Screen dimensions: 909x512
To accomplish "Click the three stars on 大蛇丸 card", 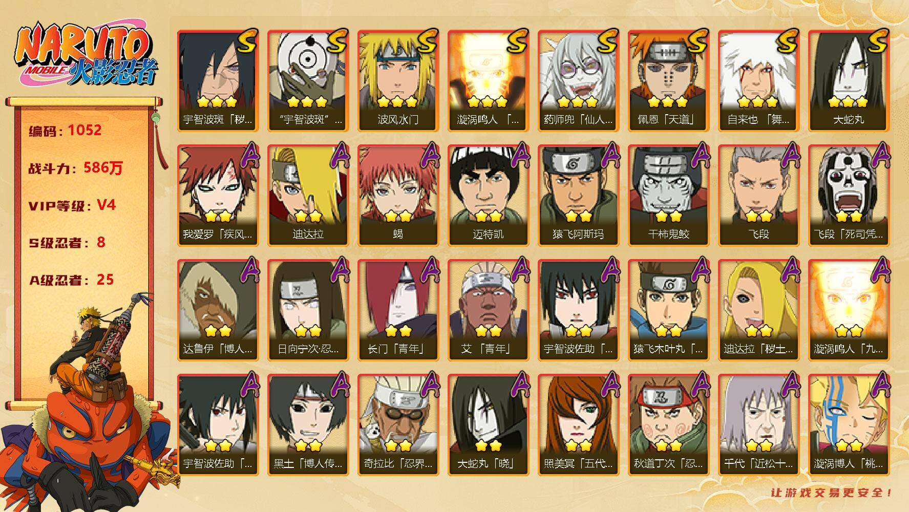I will [848, 101].
